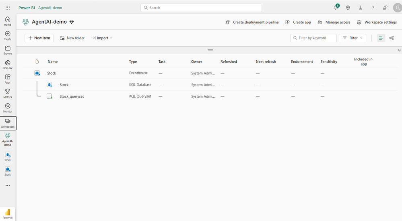Click New folder
402x221 pixels.
pyautogui.click(x=72, y=38)
